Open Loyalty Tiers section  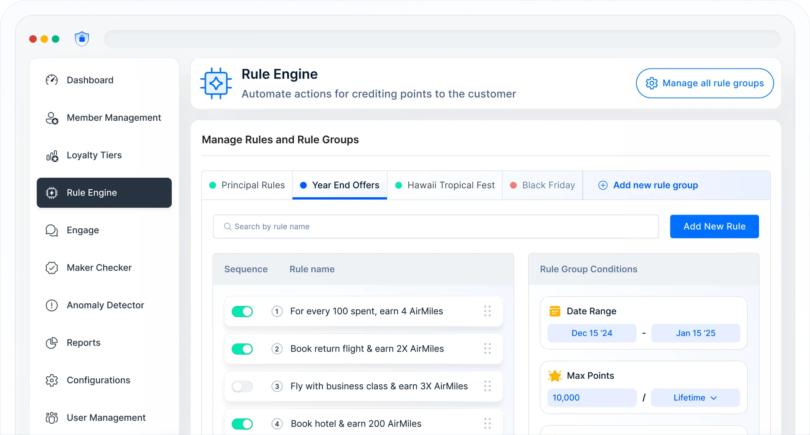point(104,156)
